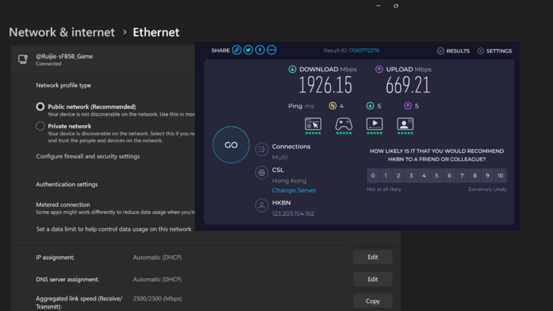Rate HKBN recommendation as 5
This screenshot has height=311, width=553.
(436, 175)
